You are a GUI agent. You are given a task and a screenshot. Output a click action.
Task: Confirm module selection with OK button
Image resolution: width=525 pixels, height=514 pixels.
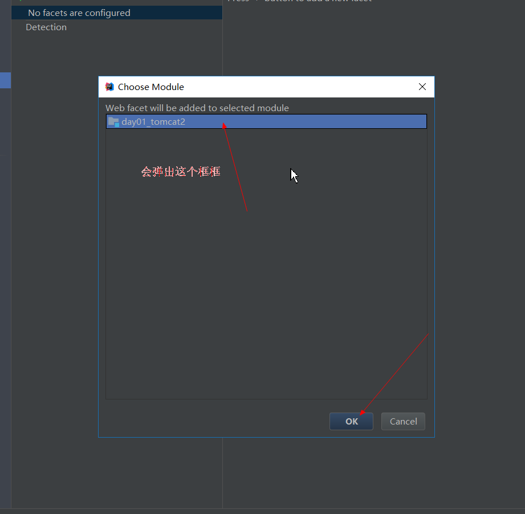[x=351, y=422]
